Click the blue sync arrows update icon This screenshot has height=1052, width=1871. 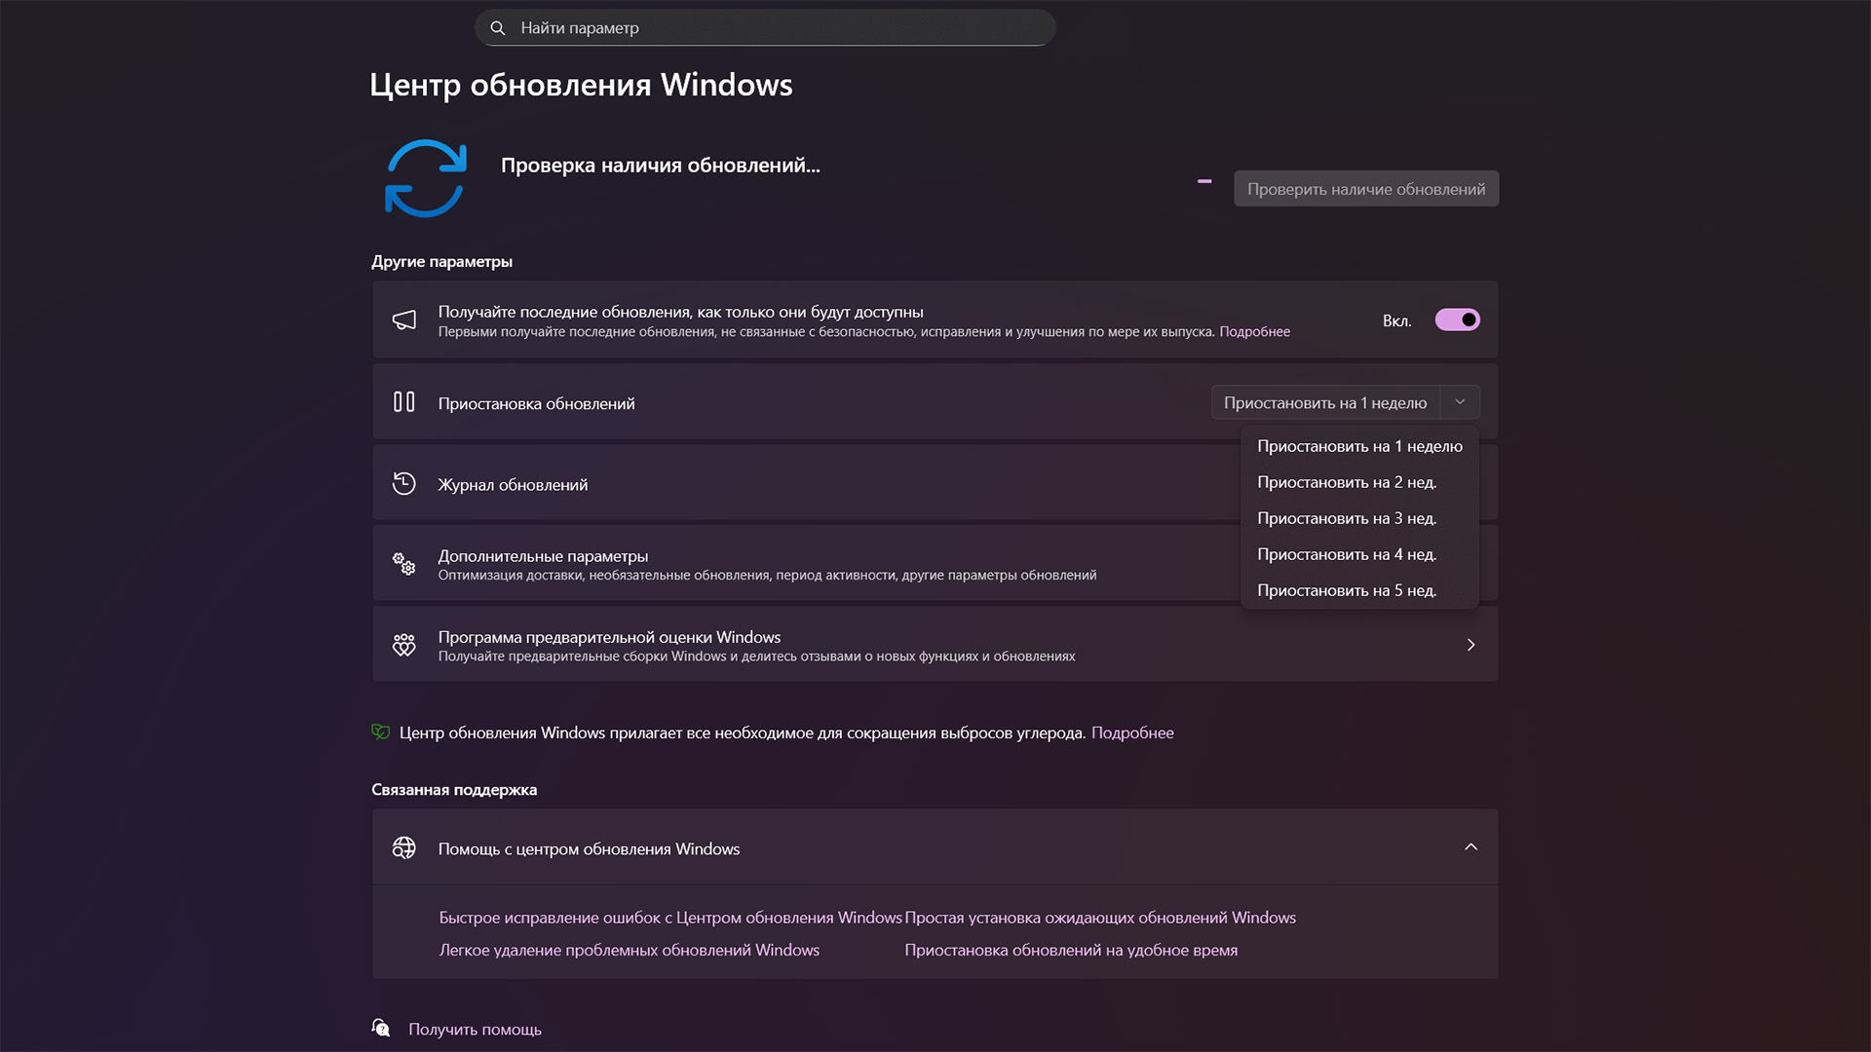coord(426,178)
